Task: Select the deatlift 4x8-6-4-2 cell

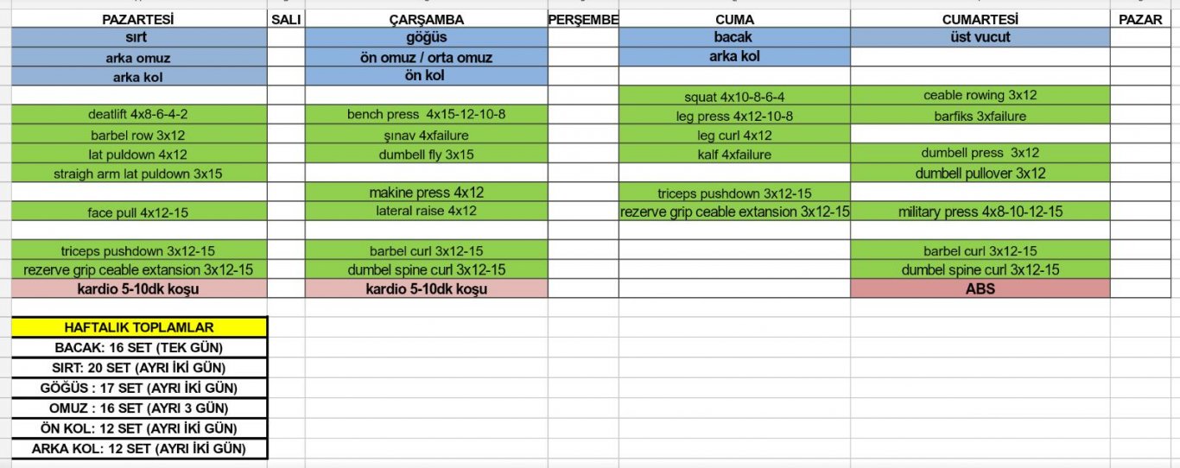Action: 138,115
